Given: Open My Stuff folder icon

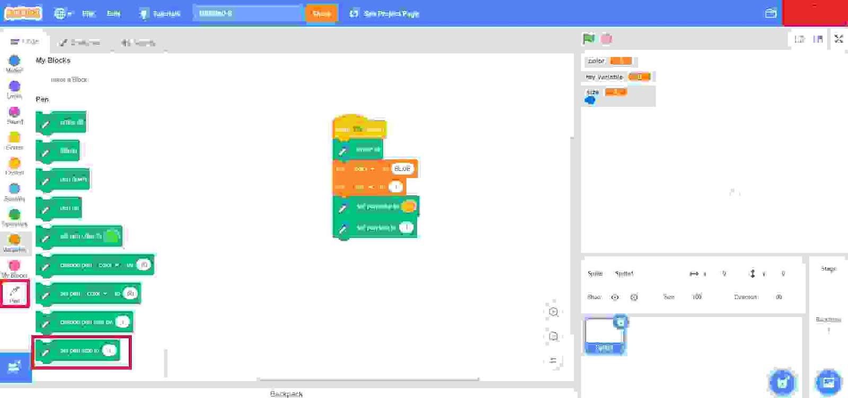Looking at the screenshot, I should 771,13.
